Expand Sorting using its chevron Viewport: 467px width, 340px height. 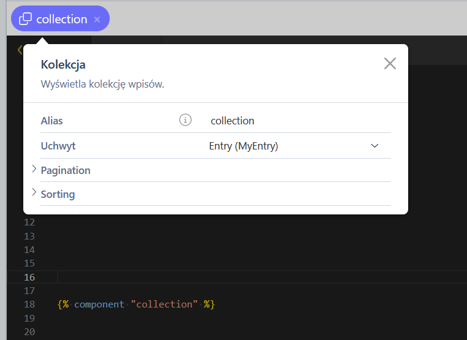click(x=34, y=194)
